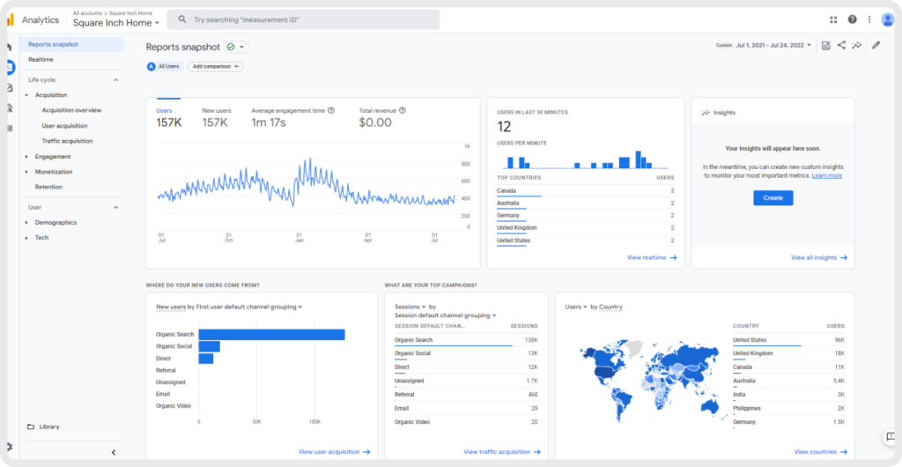Open Traffic acquisition report

click(x=67, y=141)
